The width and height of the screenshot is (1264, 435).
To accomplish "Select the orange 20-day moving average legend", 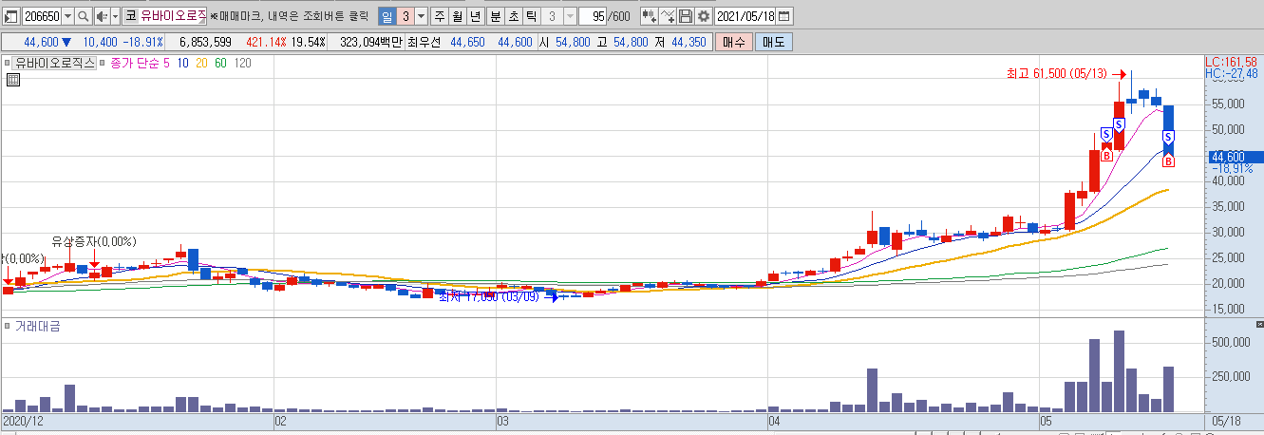I will 201,63.
